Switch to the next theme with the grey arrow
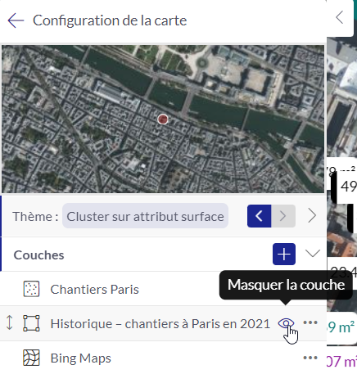The width and height of the screenshot is (357, 374). click(283, 216)
